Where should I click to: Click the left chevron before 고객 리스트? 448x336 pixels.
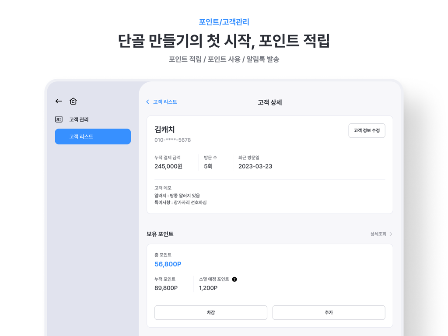click(x=148, y=102)
